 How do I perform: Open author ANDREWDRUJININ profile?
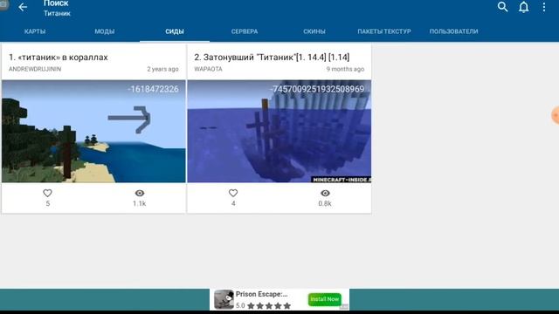point(35,69)
